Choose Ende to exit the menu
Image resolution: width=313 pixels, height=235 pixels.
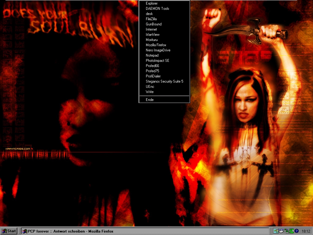coord(164,100)
